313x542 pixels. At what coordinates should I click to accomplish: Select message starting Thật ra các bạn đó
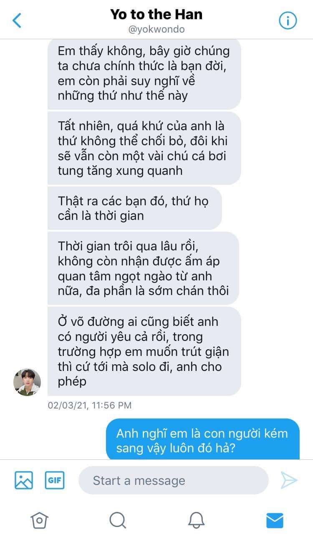pyautogui.click(x=135, y=208)
